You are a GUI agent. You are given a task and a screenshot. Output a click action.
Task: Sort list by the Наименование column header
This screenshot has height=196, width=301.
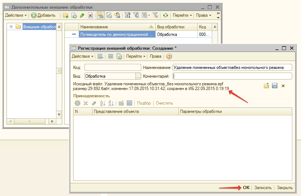click(x=116, y=27)
